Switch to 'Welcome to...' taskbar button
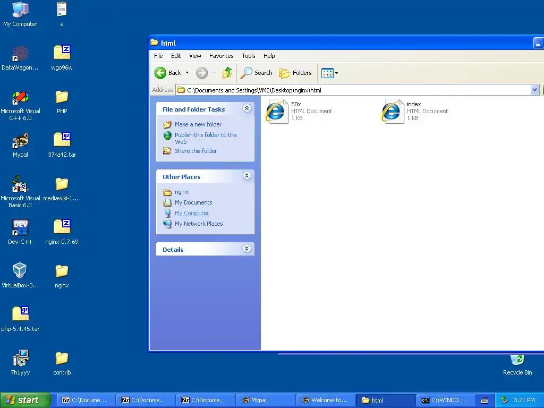 pyautogui.click(x=325, y=400)
